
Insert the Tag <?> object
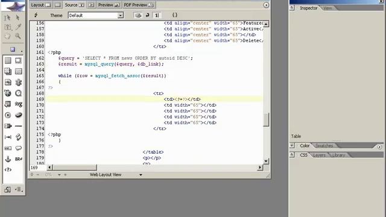coord(8,170)
